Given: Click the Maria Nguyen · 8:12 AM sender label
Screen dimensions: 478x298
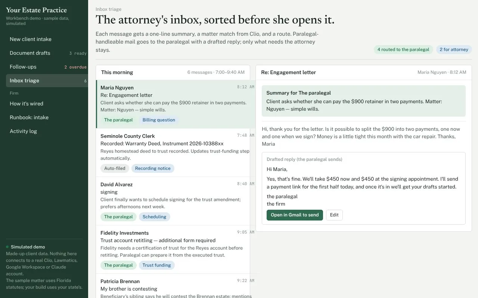Looking at the screenshot, I should 442,72.
